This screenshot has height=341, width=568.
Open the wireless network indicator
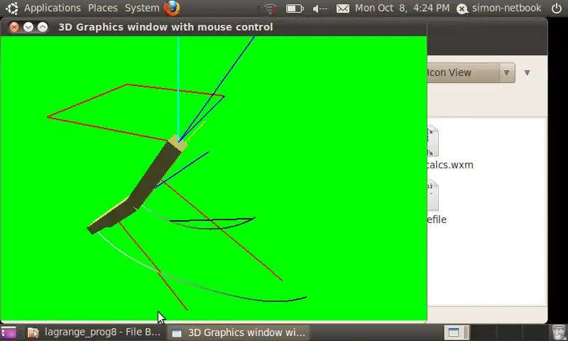[270, 9]
